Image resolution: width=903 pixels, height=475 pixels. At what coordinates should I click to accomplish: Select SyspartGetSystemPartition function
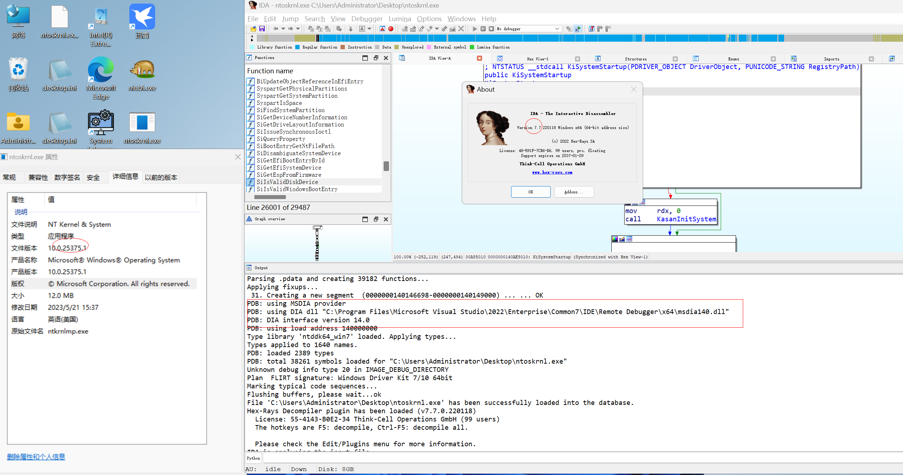click(x=314, y=96)
